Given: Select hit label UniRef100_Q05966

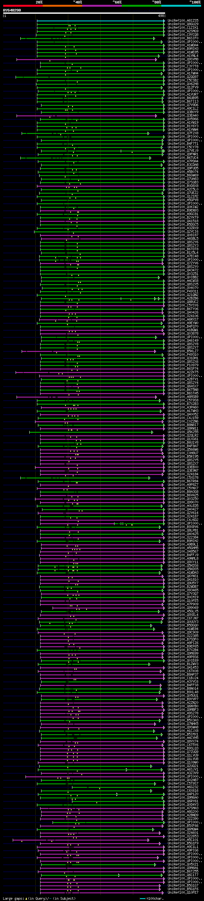Looking at the screenshot, I should (x=183, y=119).
